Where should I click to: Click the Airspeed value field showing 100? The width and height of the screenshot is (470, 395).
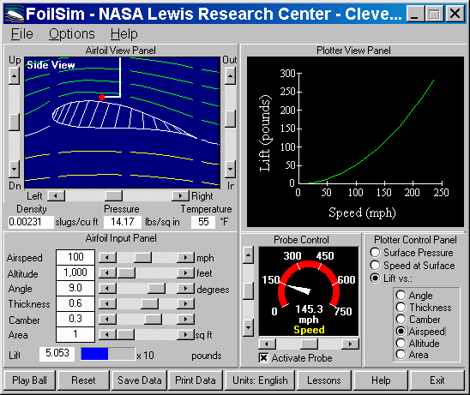point(75,257)
